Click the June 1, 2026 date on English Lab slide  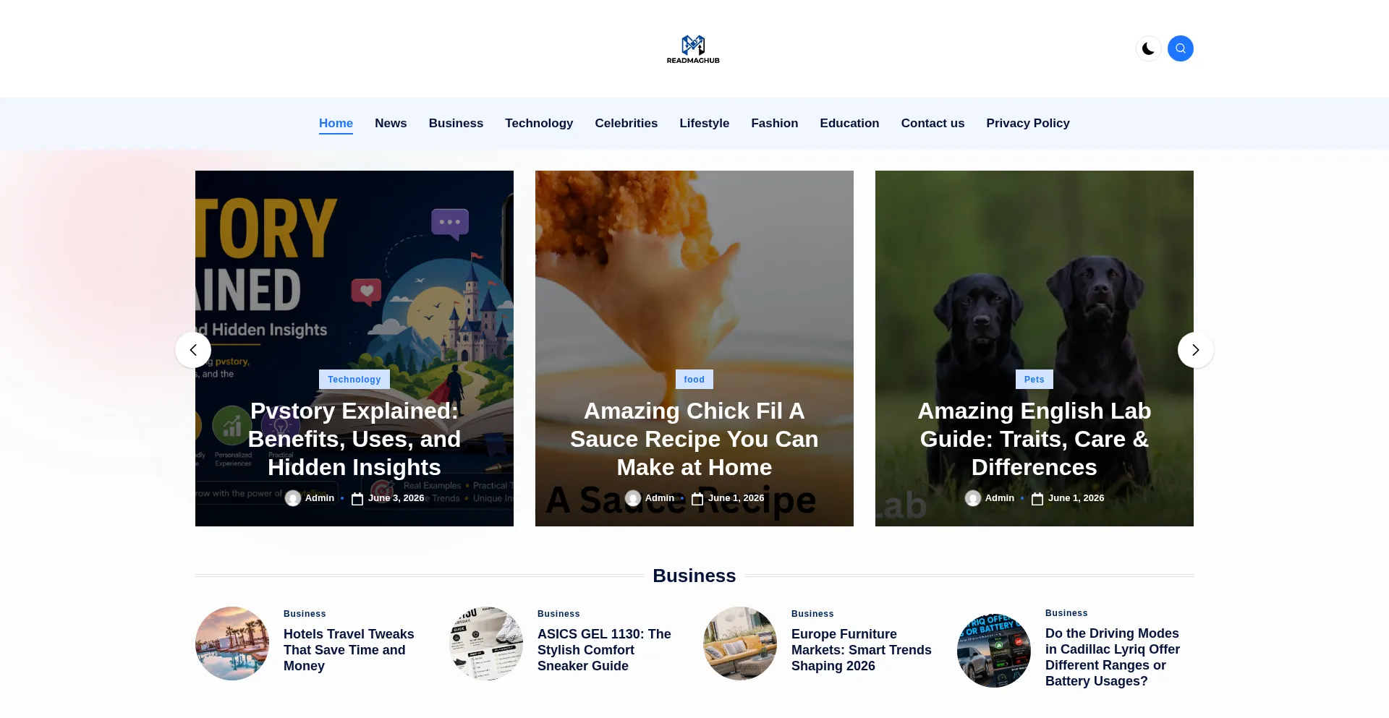(x=1076, y=498)
